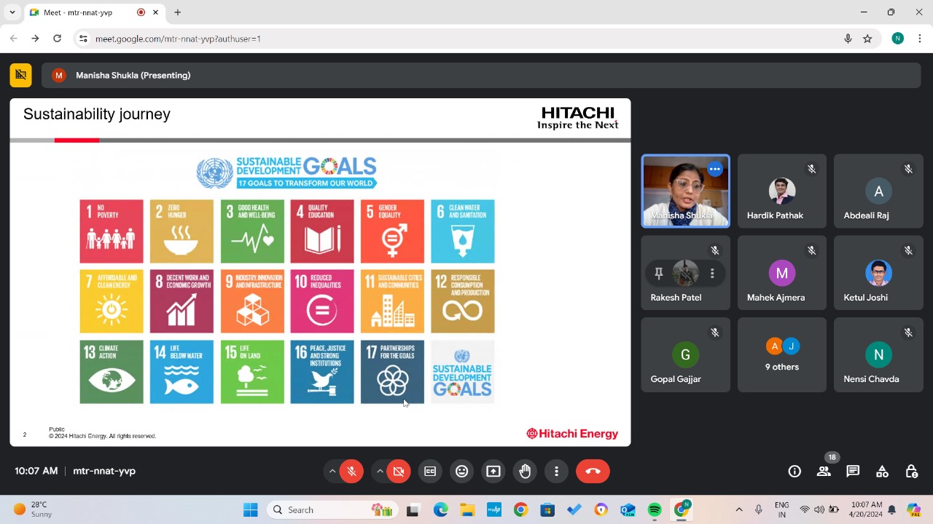
Task: Toggle closed captions on
Action: (430, 472)
